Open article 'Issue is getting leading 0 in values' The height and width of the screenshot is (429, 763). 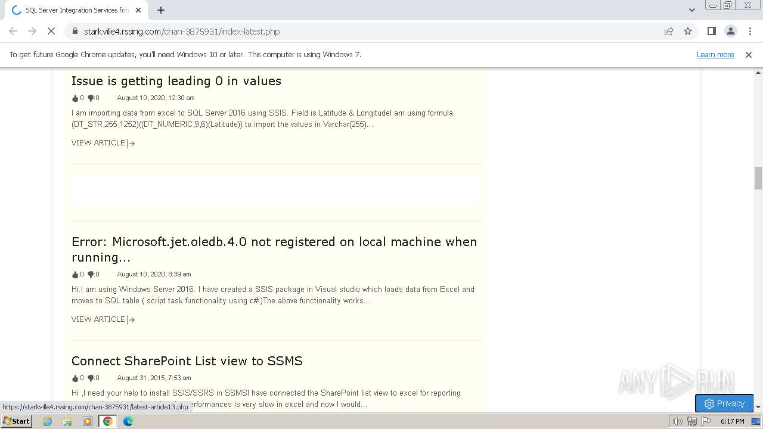pos(176,81)
